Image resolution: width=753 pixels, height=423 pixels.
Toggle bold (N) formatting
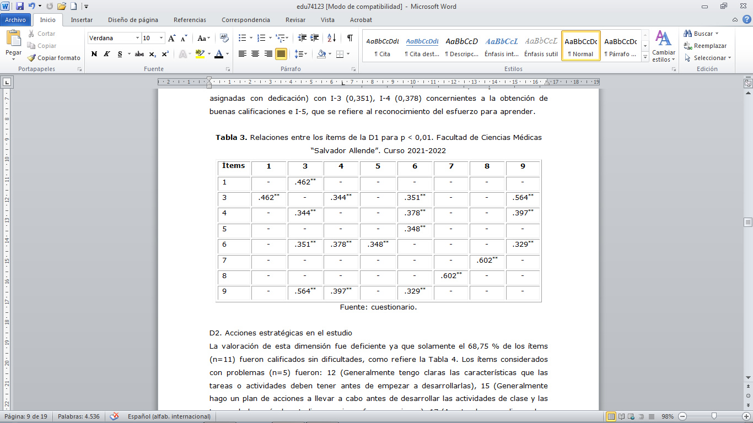(94, 54)
